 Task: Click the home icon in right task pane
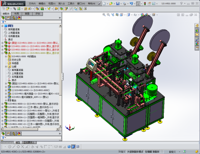coord(197,26)
